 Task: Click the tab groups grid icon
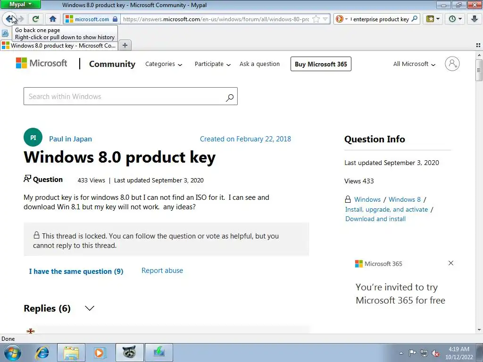[x=478, y=45]
